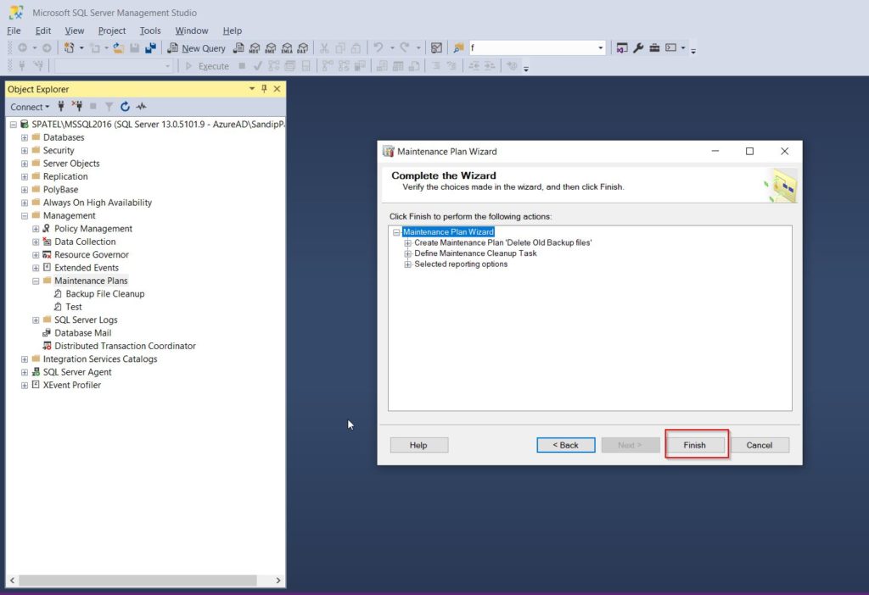The image size is (869, 595).
Task: Close the Object Explorer panel
Action: 278,88
